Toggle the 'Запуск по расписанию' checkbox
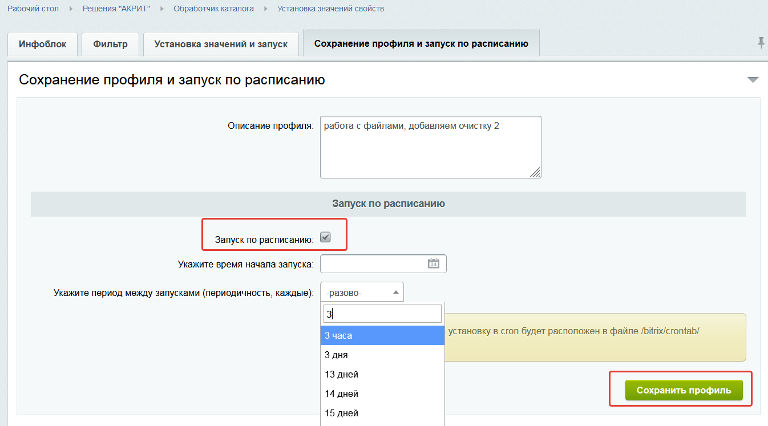 (x=325, y=238)
